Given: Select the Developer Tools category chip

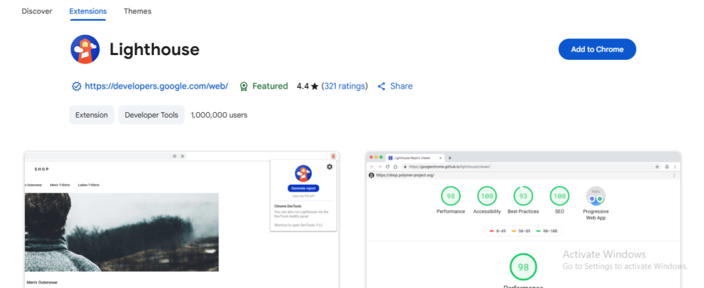Looking at the screenshot, I should coord(151,115).
